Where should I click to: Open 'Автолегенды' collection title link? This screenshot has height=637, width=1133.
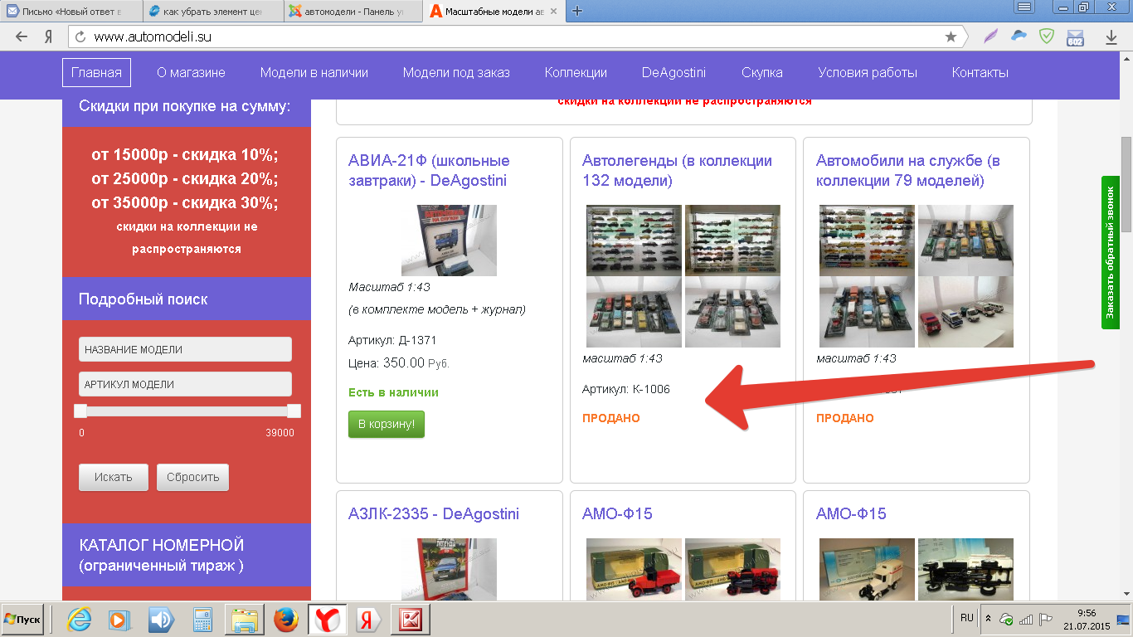pyautogui.click(x=677, y=170)
